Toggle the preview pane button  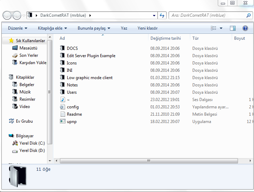point(233,28)
